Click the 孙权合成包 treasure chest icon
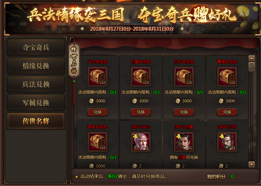 pyautogui.click(x=184, y=77)
